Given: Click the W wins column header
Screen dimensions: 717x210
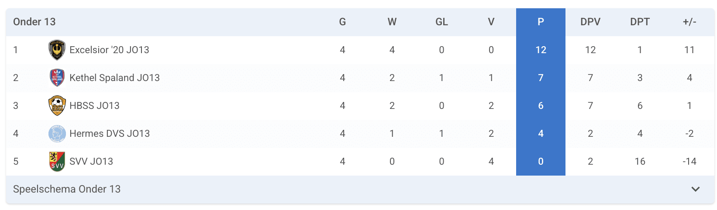Looking at the screenshot, I should click(x=392, y=22).
